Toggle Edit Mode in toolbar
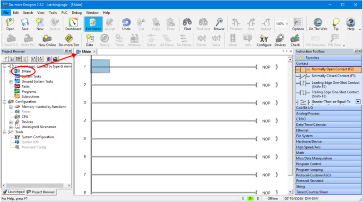The width and height of the screenshot is (363, 202). click(x=93, y=24)
